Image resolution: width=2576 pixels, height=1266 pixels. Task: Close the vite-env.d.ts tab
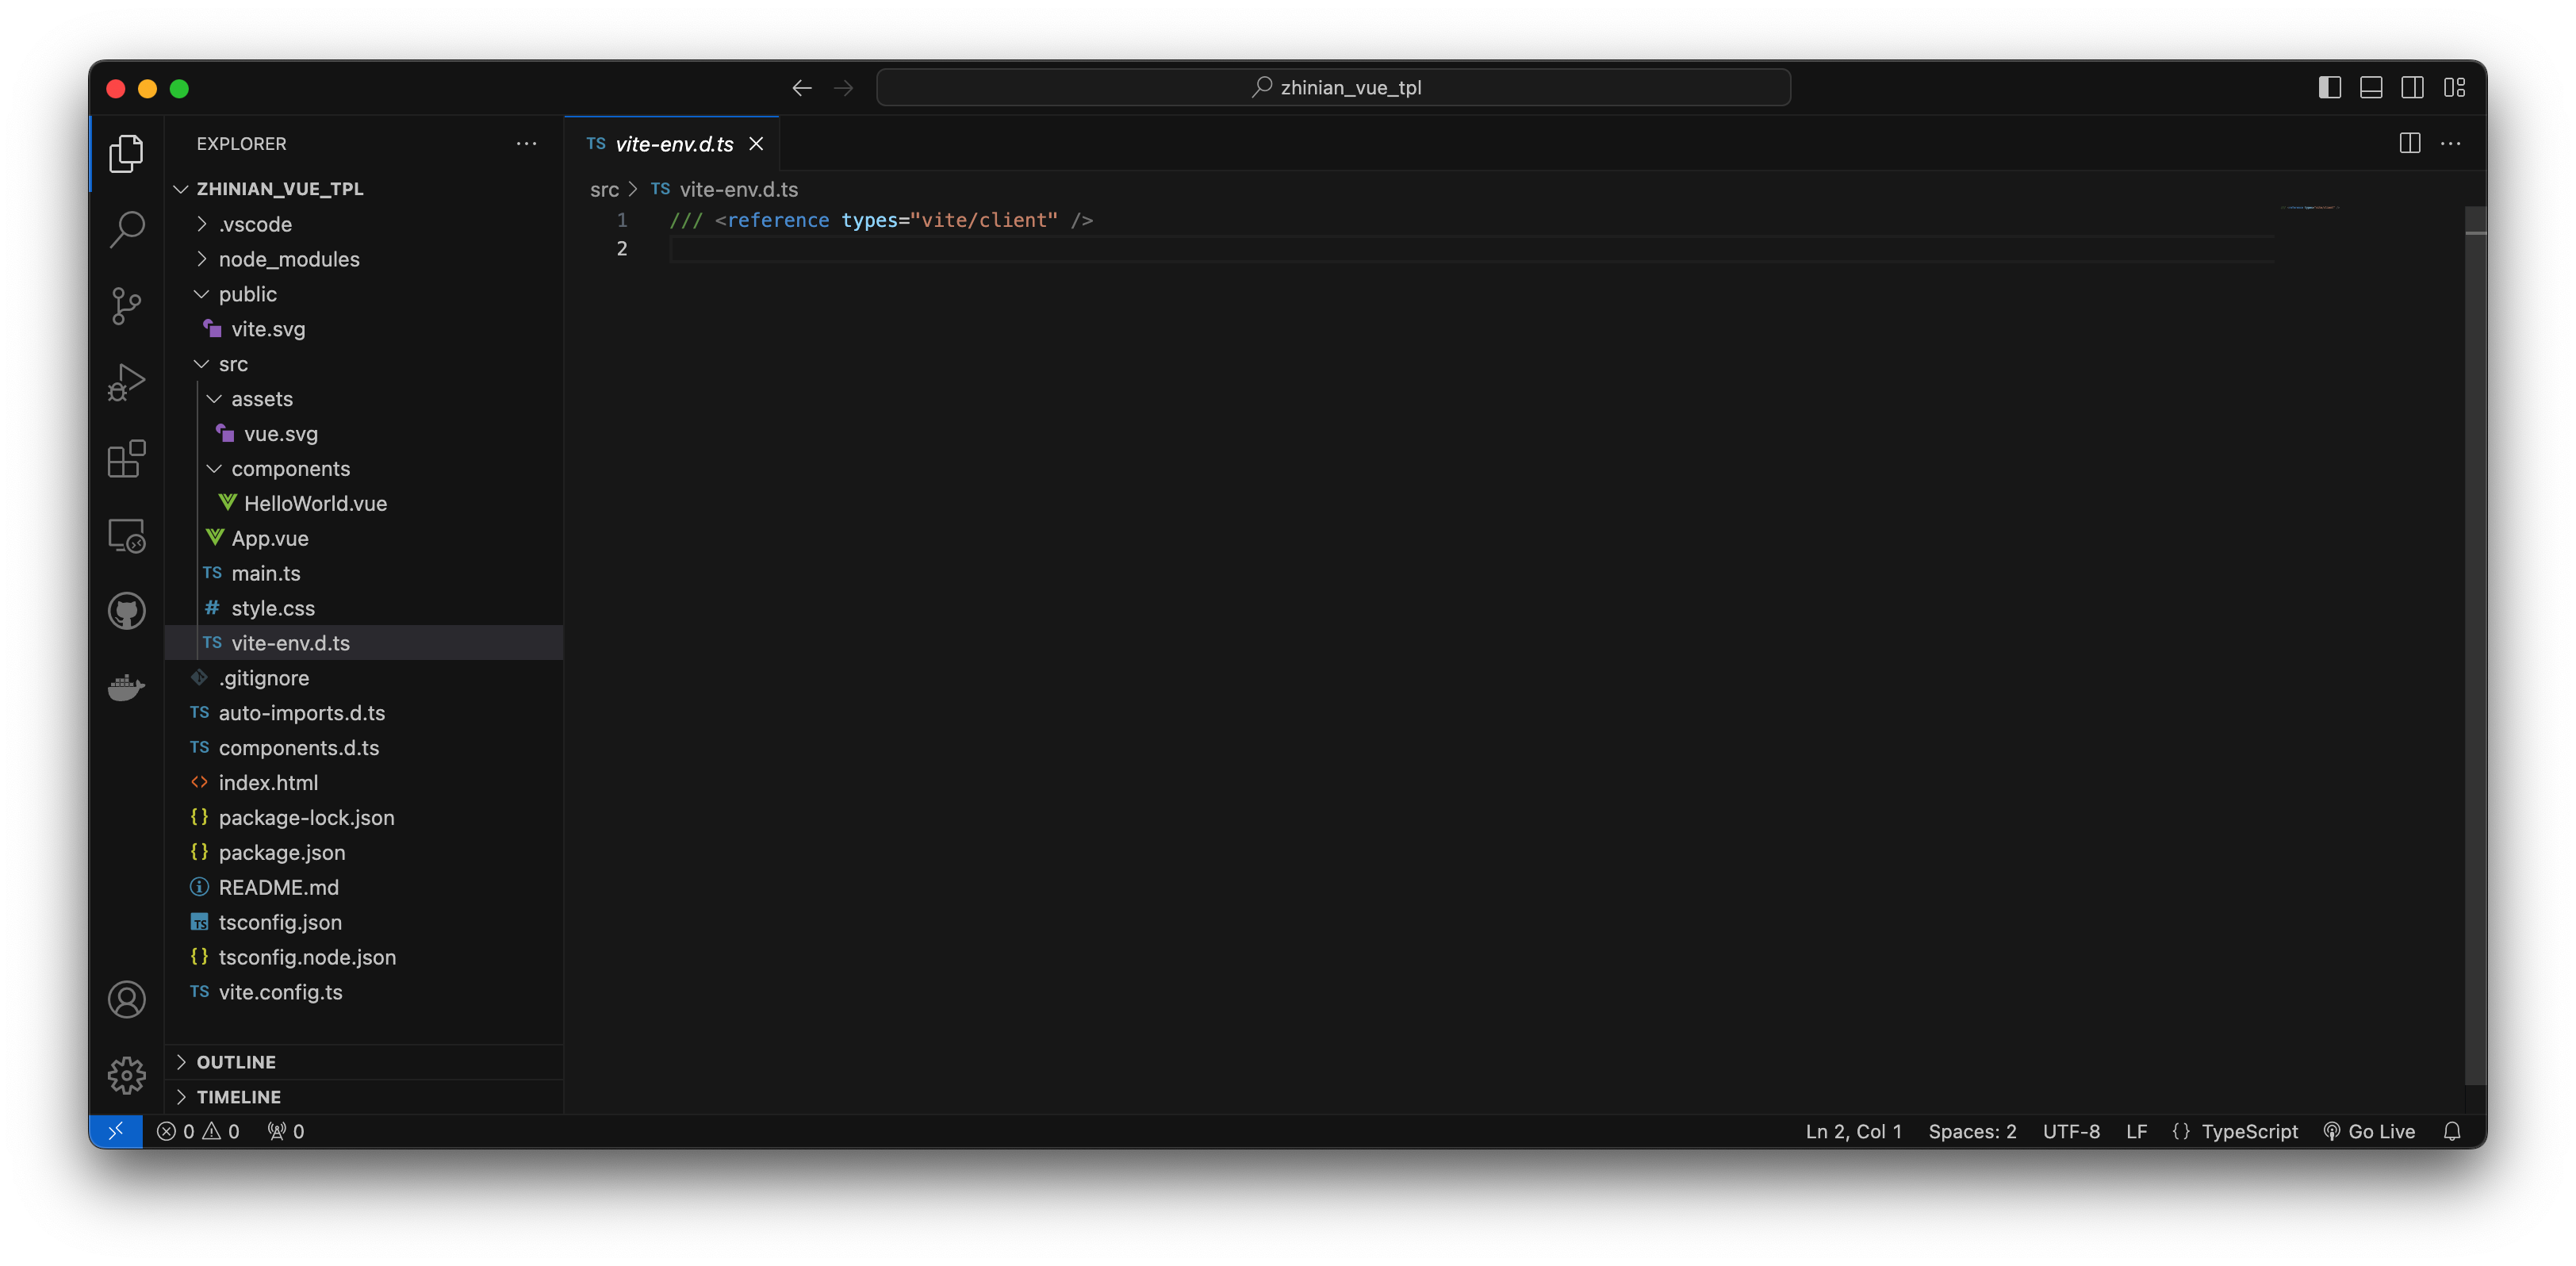pos(756,144)
